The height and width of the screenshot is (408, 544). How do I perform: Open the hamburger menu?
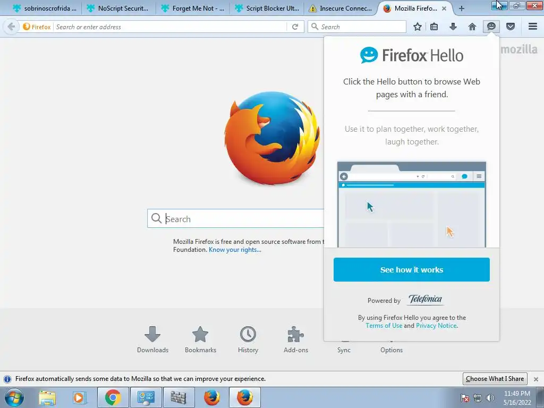coord(533,27)
